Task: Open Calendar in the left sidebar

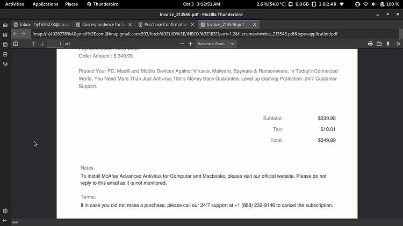Action: point(5,45)
